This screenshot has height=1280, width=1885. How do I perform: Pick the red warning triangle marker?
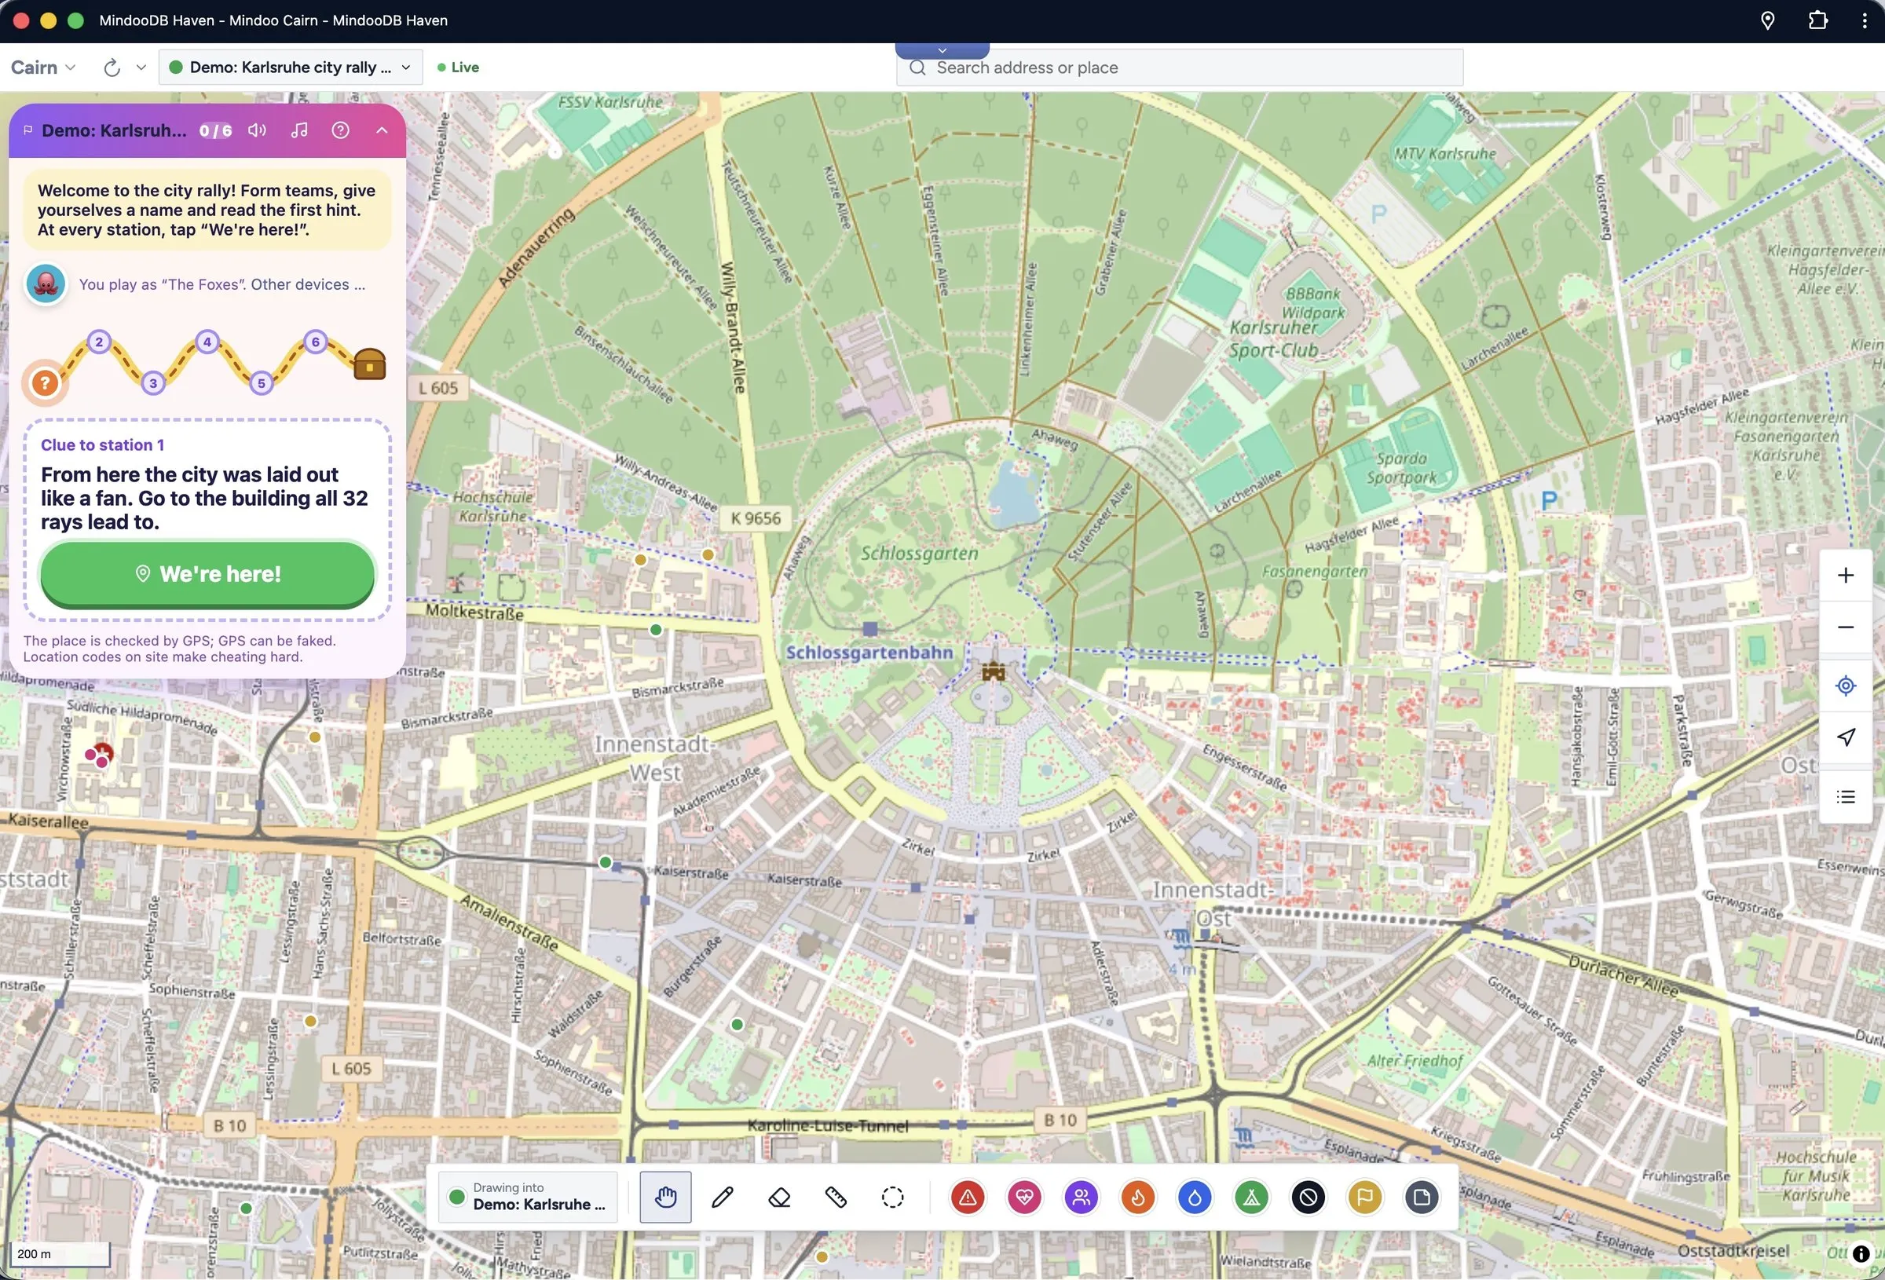point(968,1197)
